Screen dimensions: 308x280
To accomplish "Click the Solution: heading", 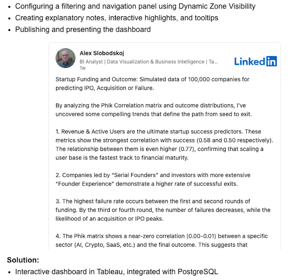I will coord(23,260).
